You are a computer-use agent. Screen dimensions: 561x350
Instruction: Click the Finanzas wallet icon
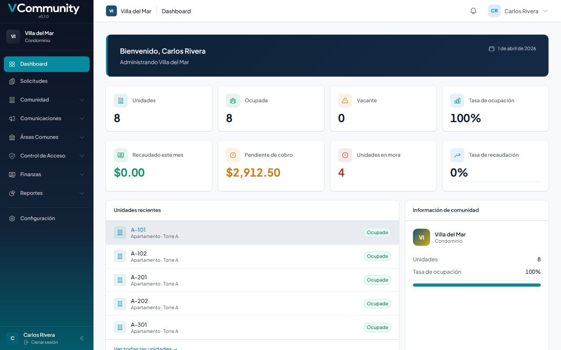[12, 174]
